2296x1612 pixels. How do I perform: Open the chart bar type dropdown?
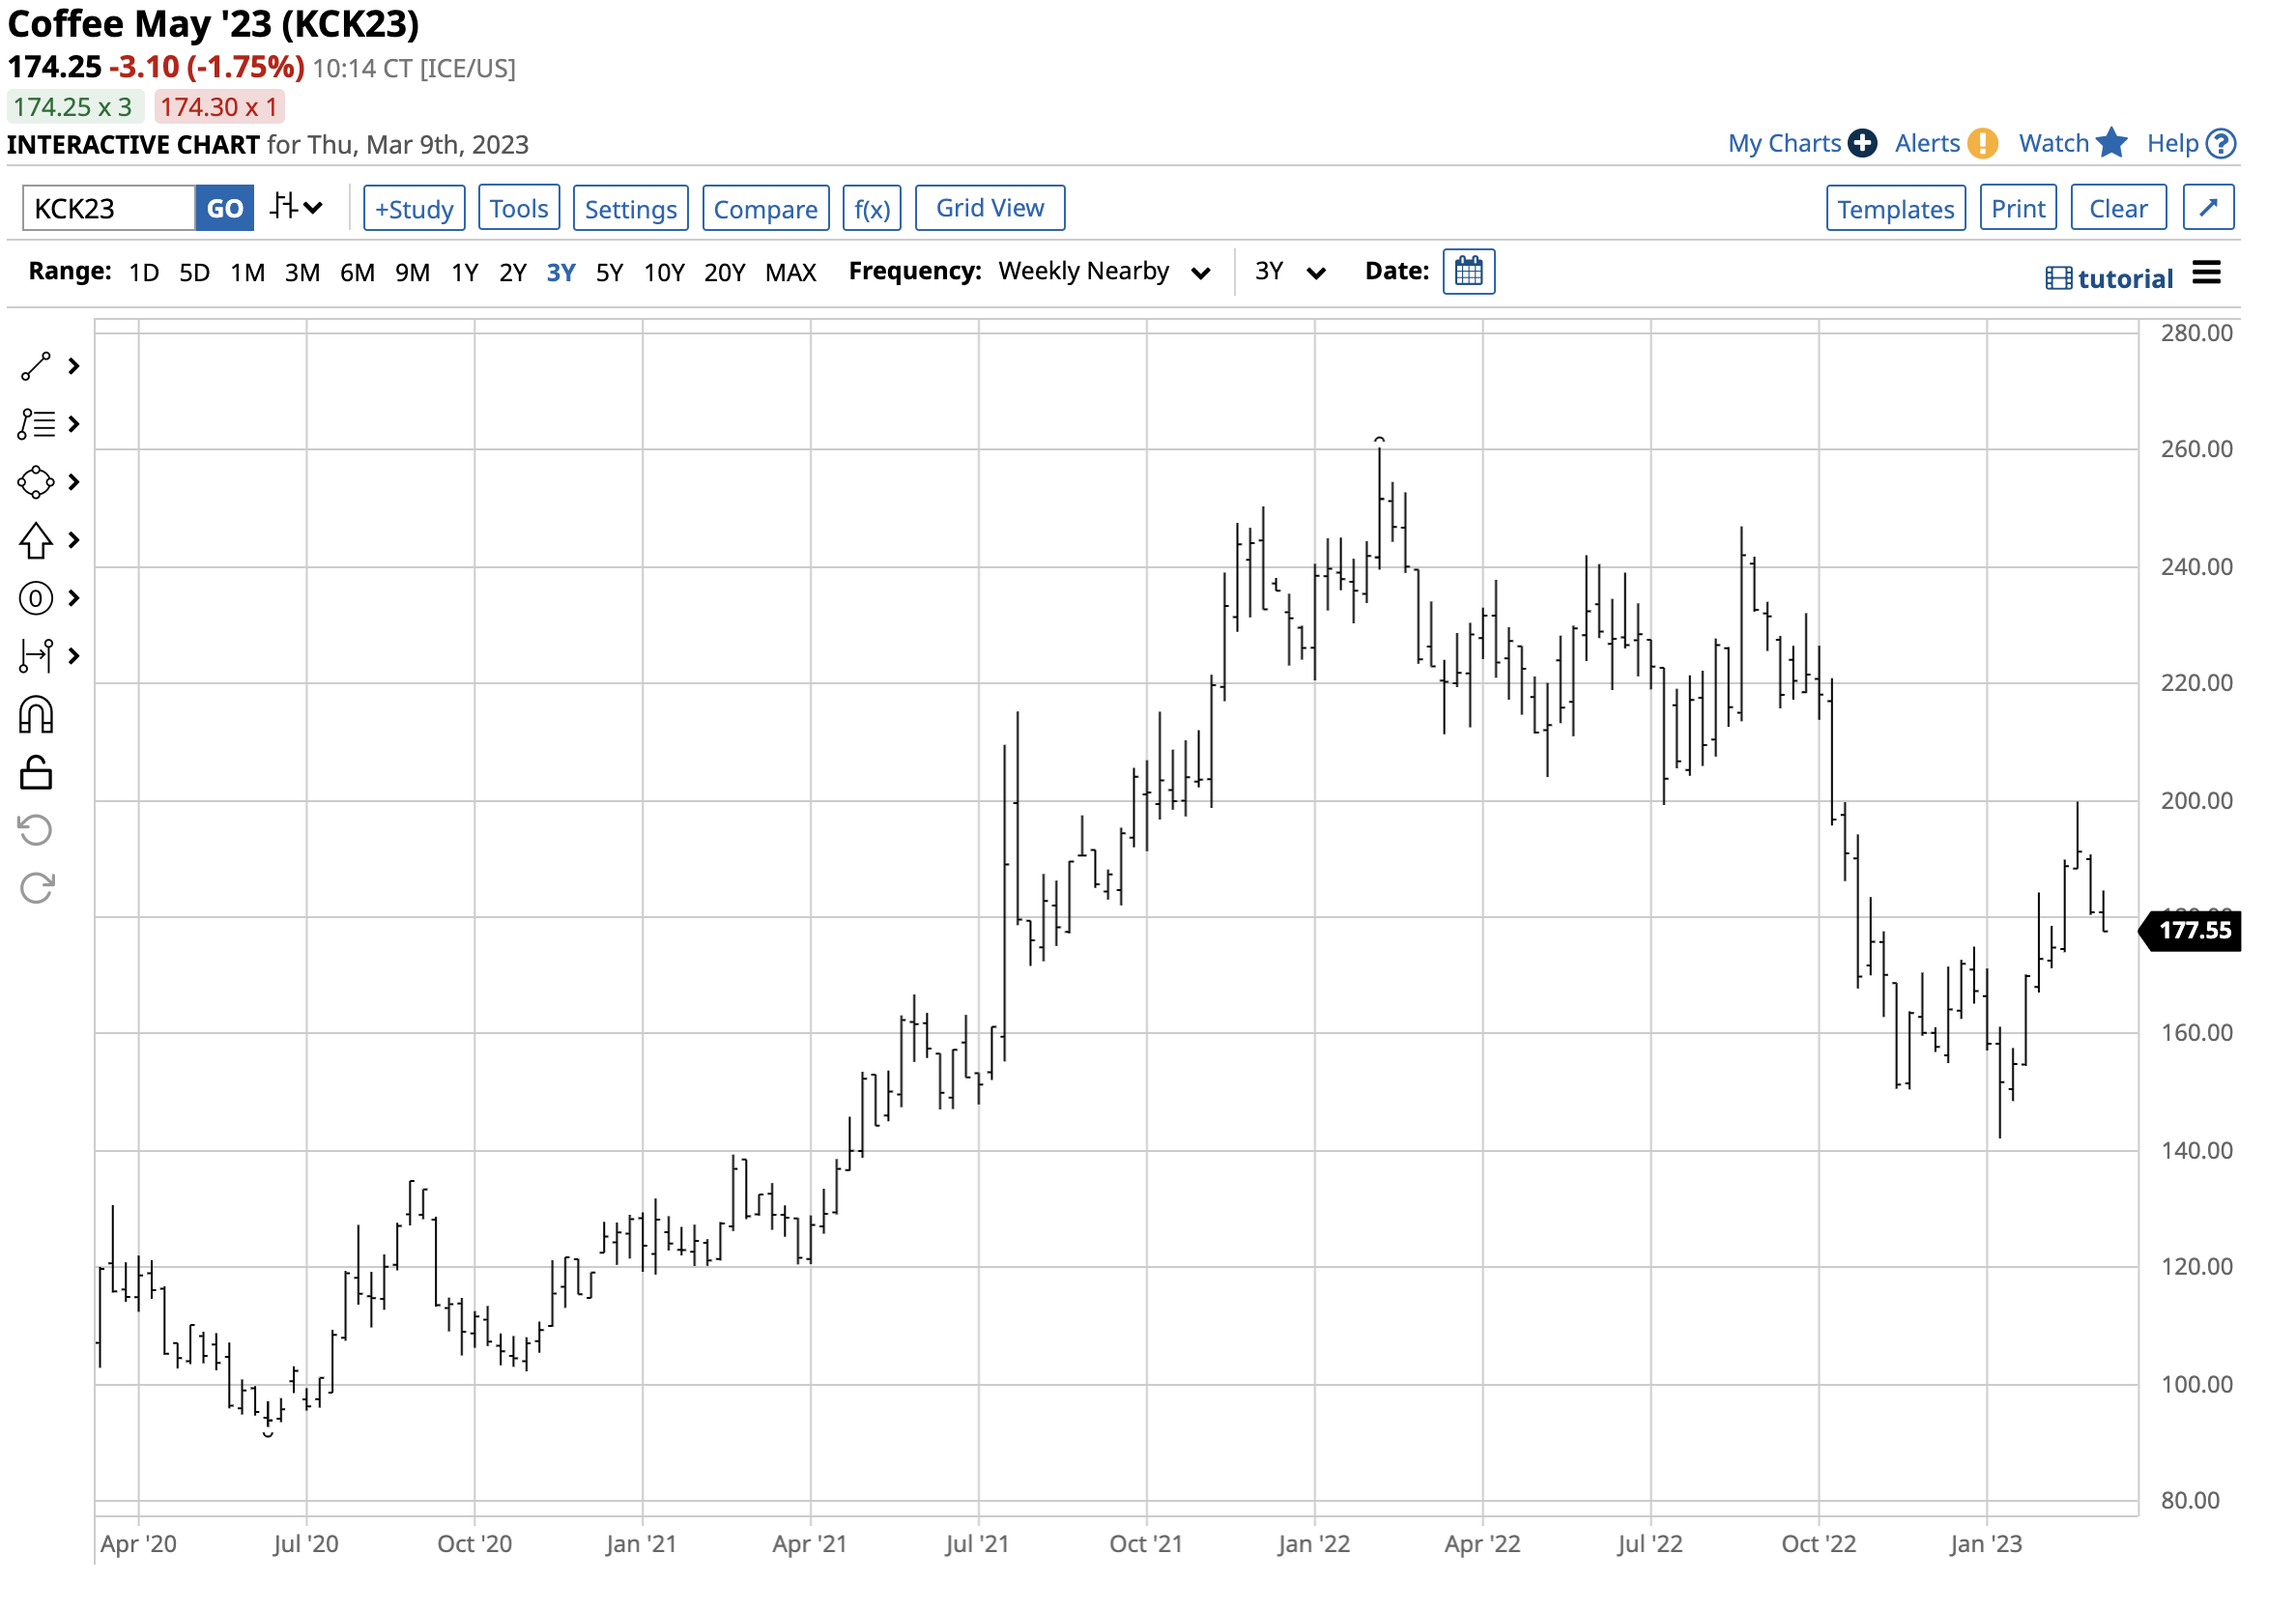tap(297, 208)
